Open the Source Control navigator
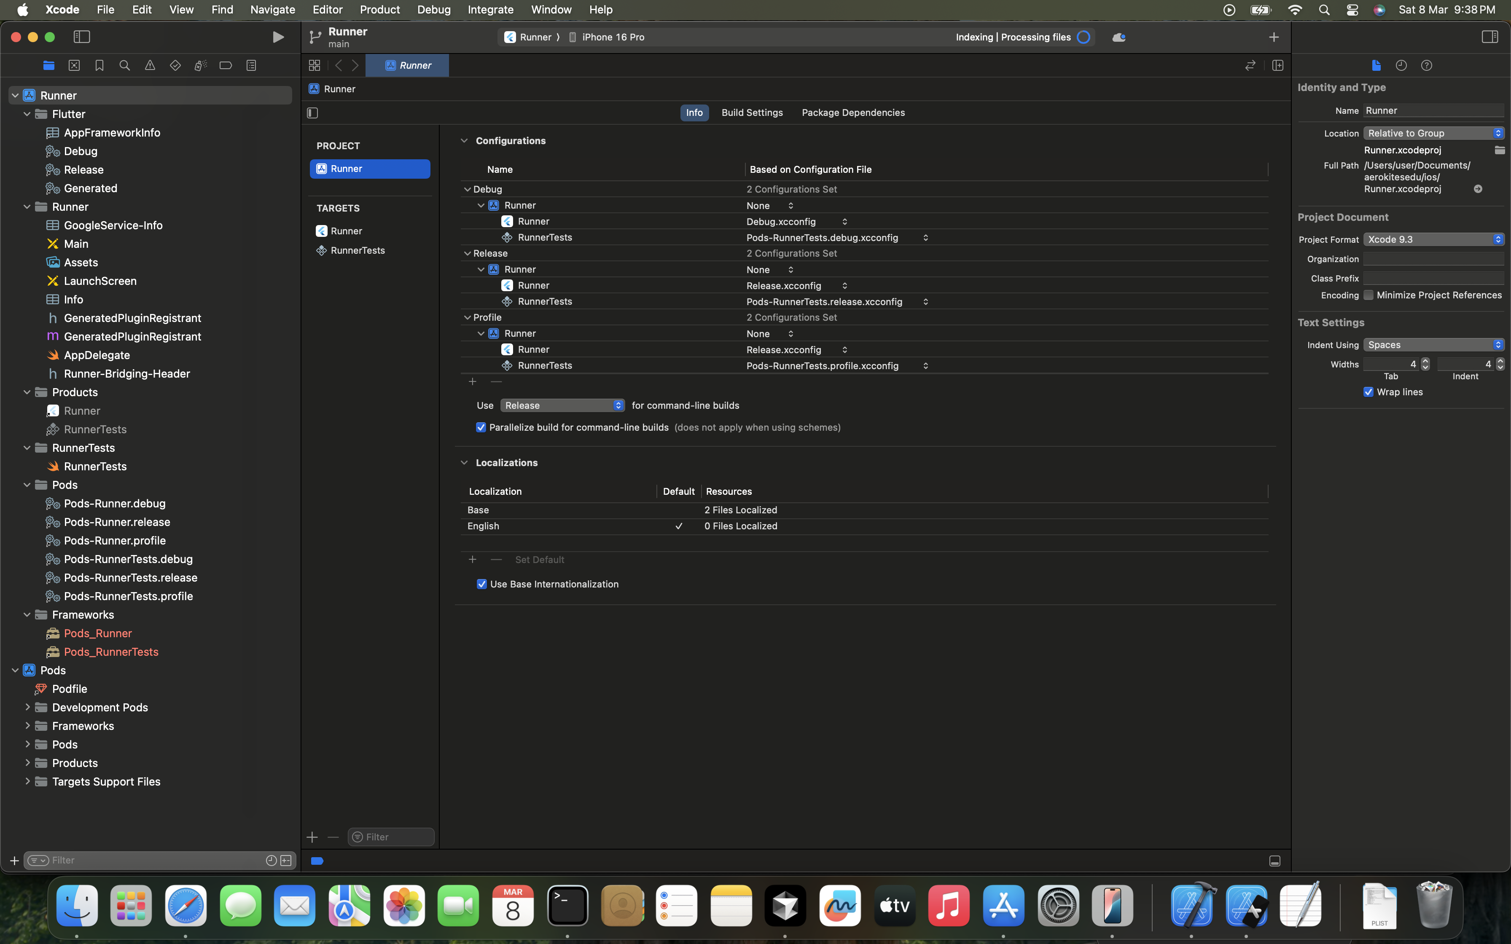The image size is (1511, 944). [x=74, y=66]
